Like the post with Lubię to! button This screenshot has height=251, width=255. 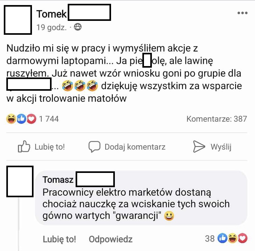[x=41, y=147]
